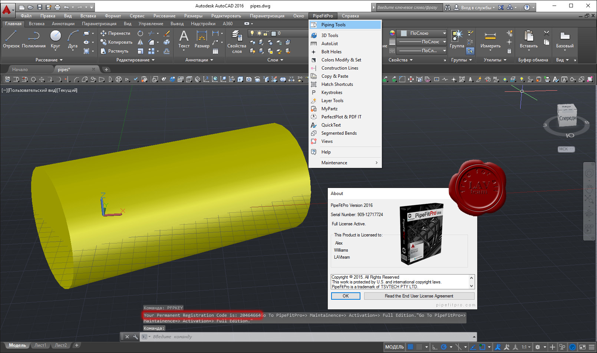Select the Polyline (Полилиния) tool

pos(34,39)
